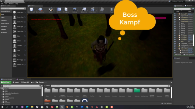Open the Help menu

click(17, 4)
